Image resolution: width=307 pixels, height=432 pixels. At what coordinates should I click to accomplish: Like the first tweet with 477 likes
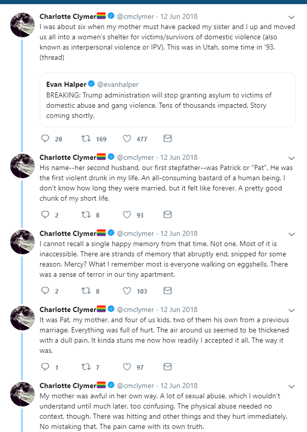pos(127,138)
